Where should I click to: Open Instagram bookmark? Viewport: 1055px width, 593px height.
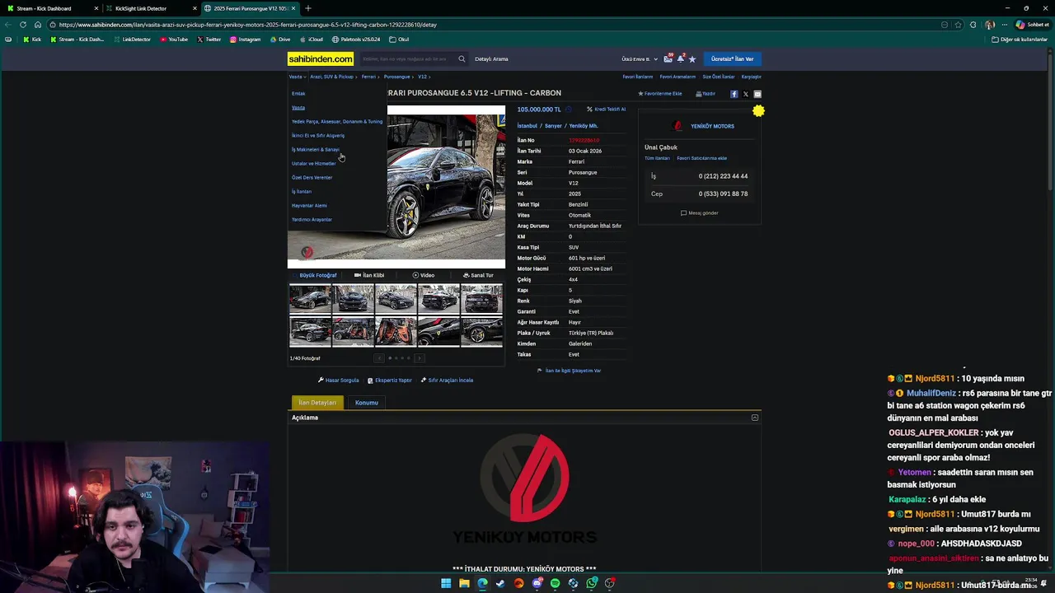(245, 39)
